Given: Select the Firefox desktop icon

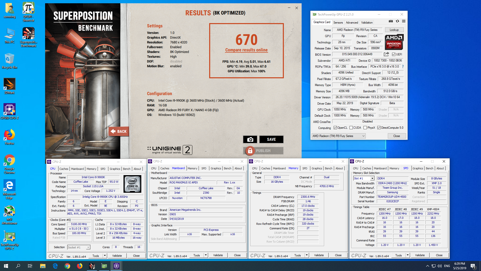Looking at the screenshot, I should coord(10,137).
